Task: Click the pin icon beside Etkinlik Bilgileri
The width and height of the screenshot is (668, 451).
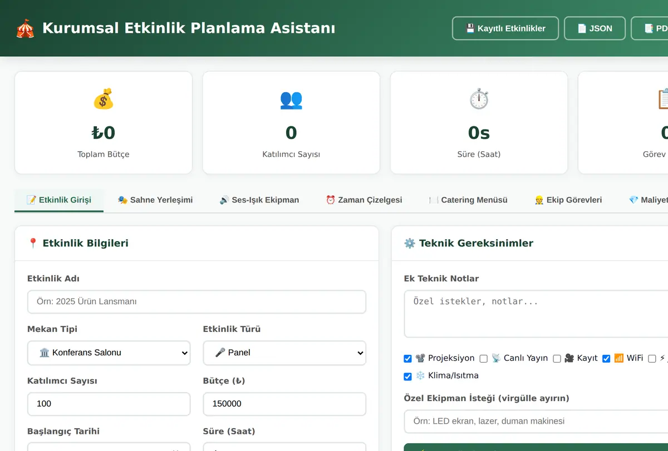Action: 33,243
